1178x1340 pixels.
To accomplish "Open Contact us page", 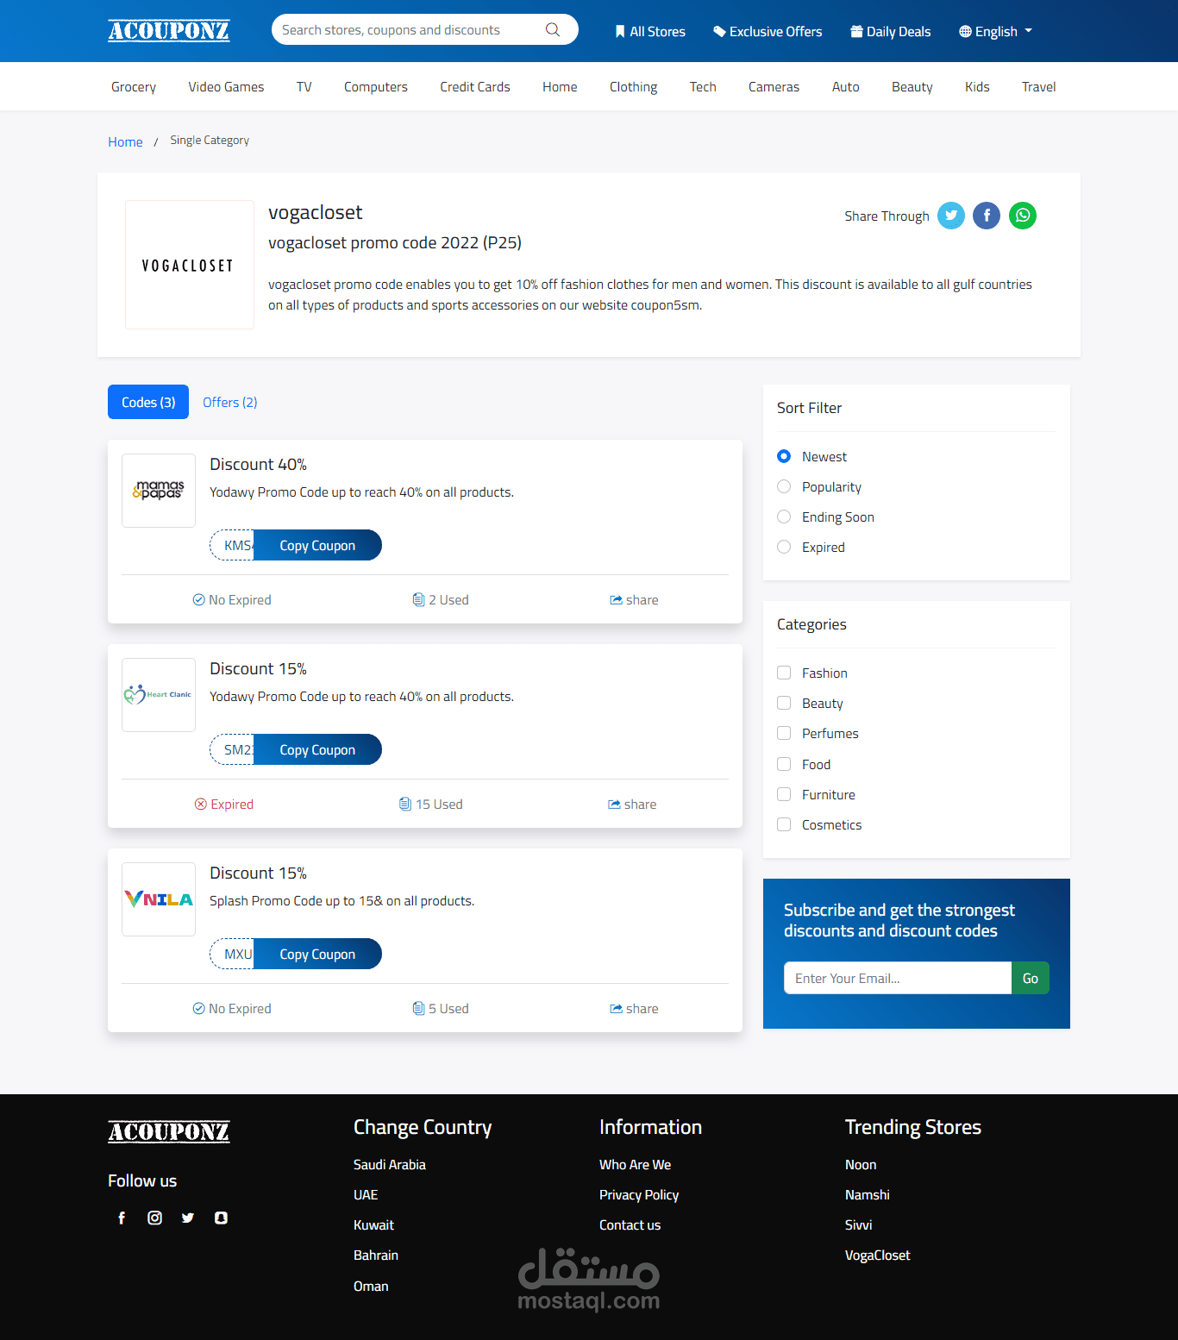I will tap(630, 1224).
